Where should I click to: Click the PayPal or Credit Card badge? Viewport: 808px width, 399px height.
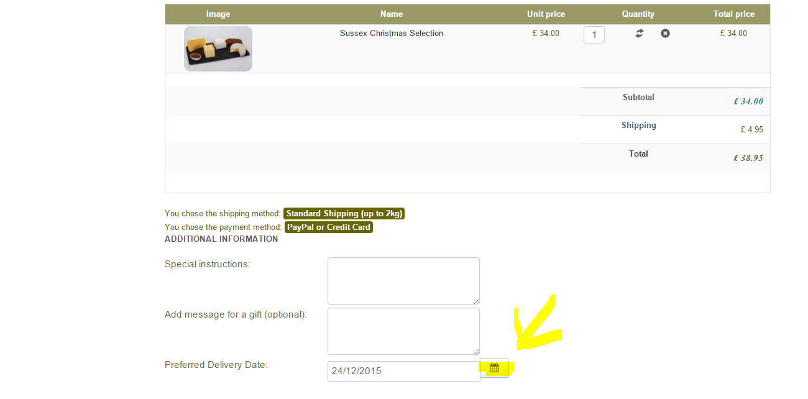tap(329, 227)
